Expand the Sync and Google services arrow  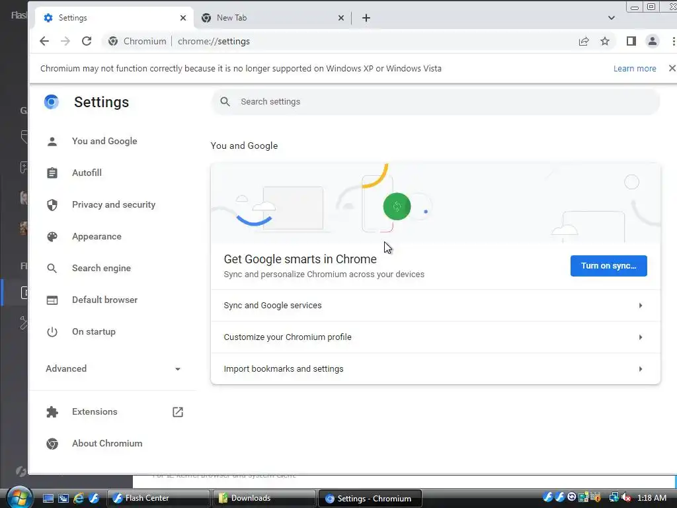pos(640,306)
